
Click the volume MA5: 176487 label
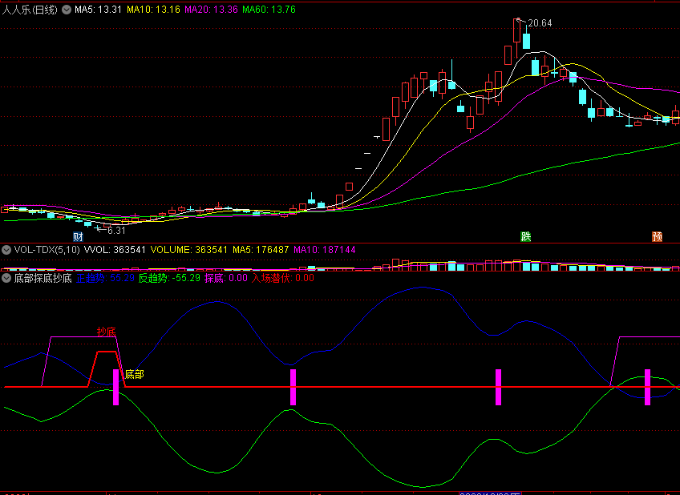click(261, 250)
